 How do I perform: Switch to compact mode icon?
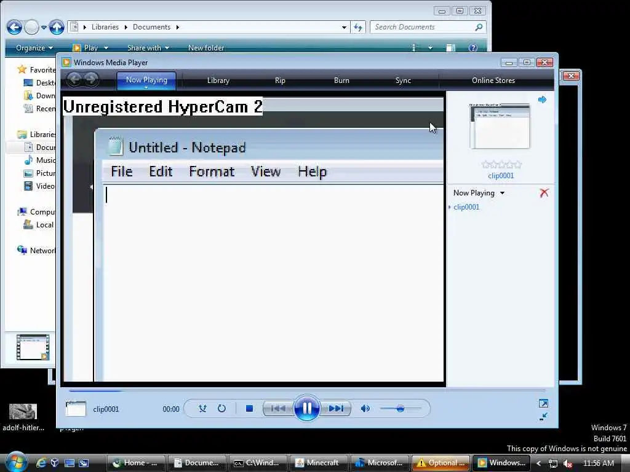click(543, 417)
